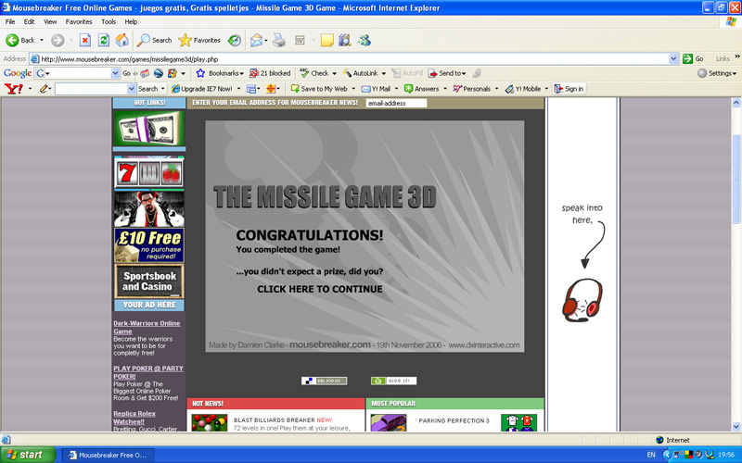Open the Windows start button
Image resolution: width=742 pixels, height=463 pixels.
tap(28, 455)
